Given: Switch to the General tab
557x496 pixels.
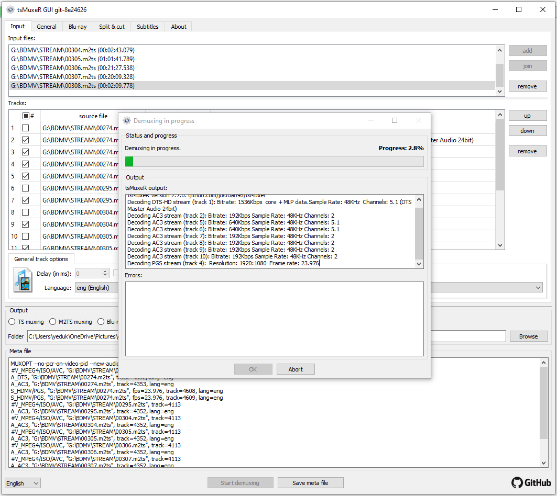Looking at the screenshot, I should [x=47, y=27].
